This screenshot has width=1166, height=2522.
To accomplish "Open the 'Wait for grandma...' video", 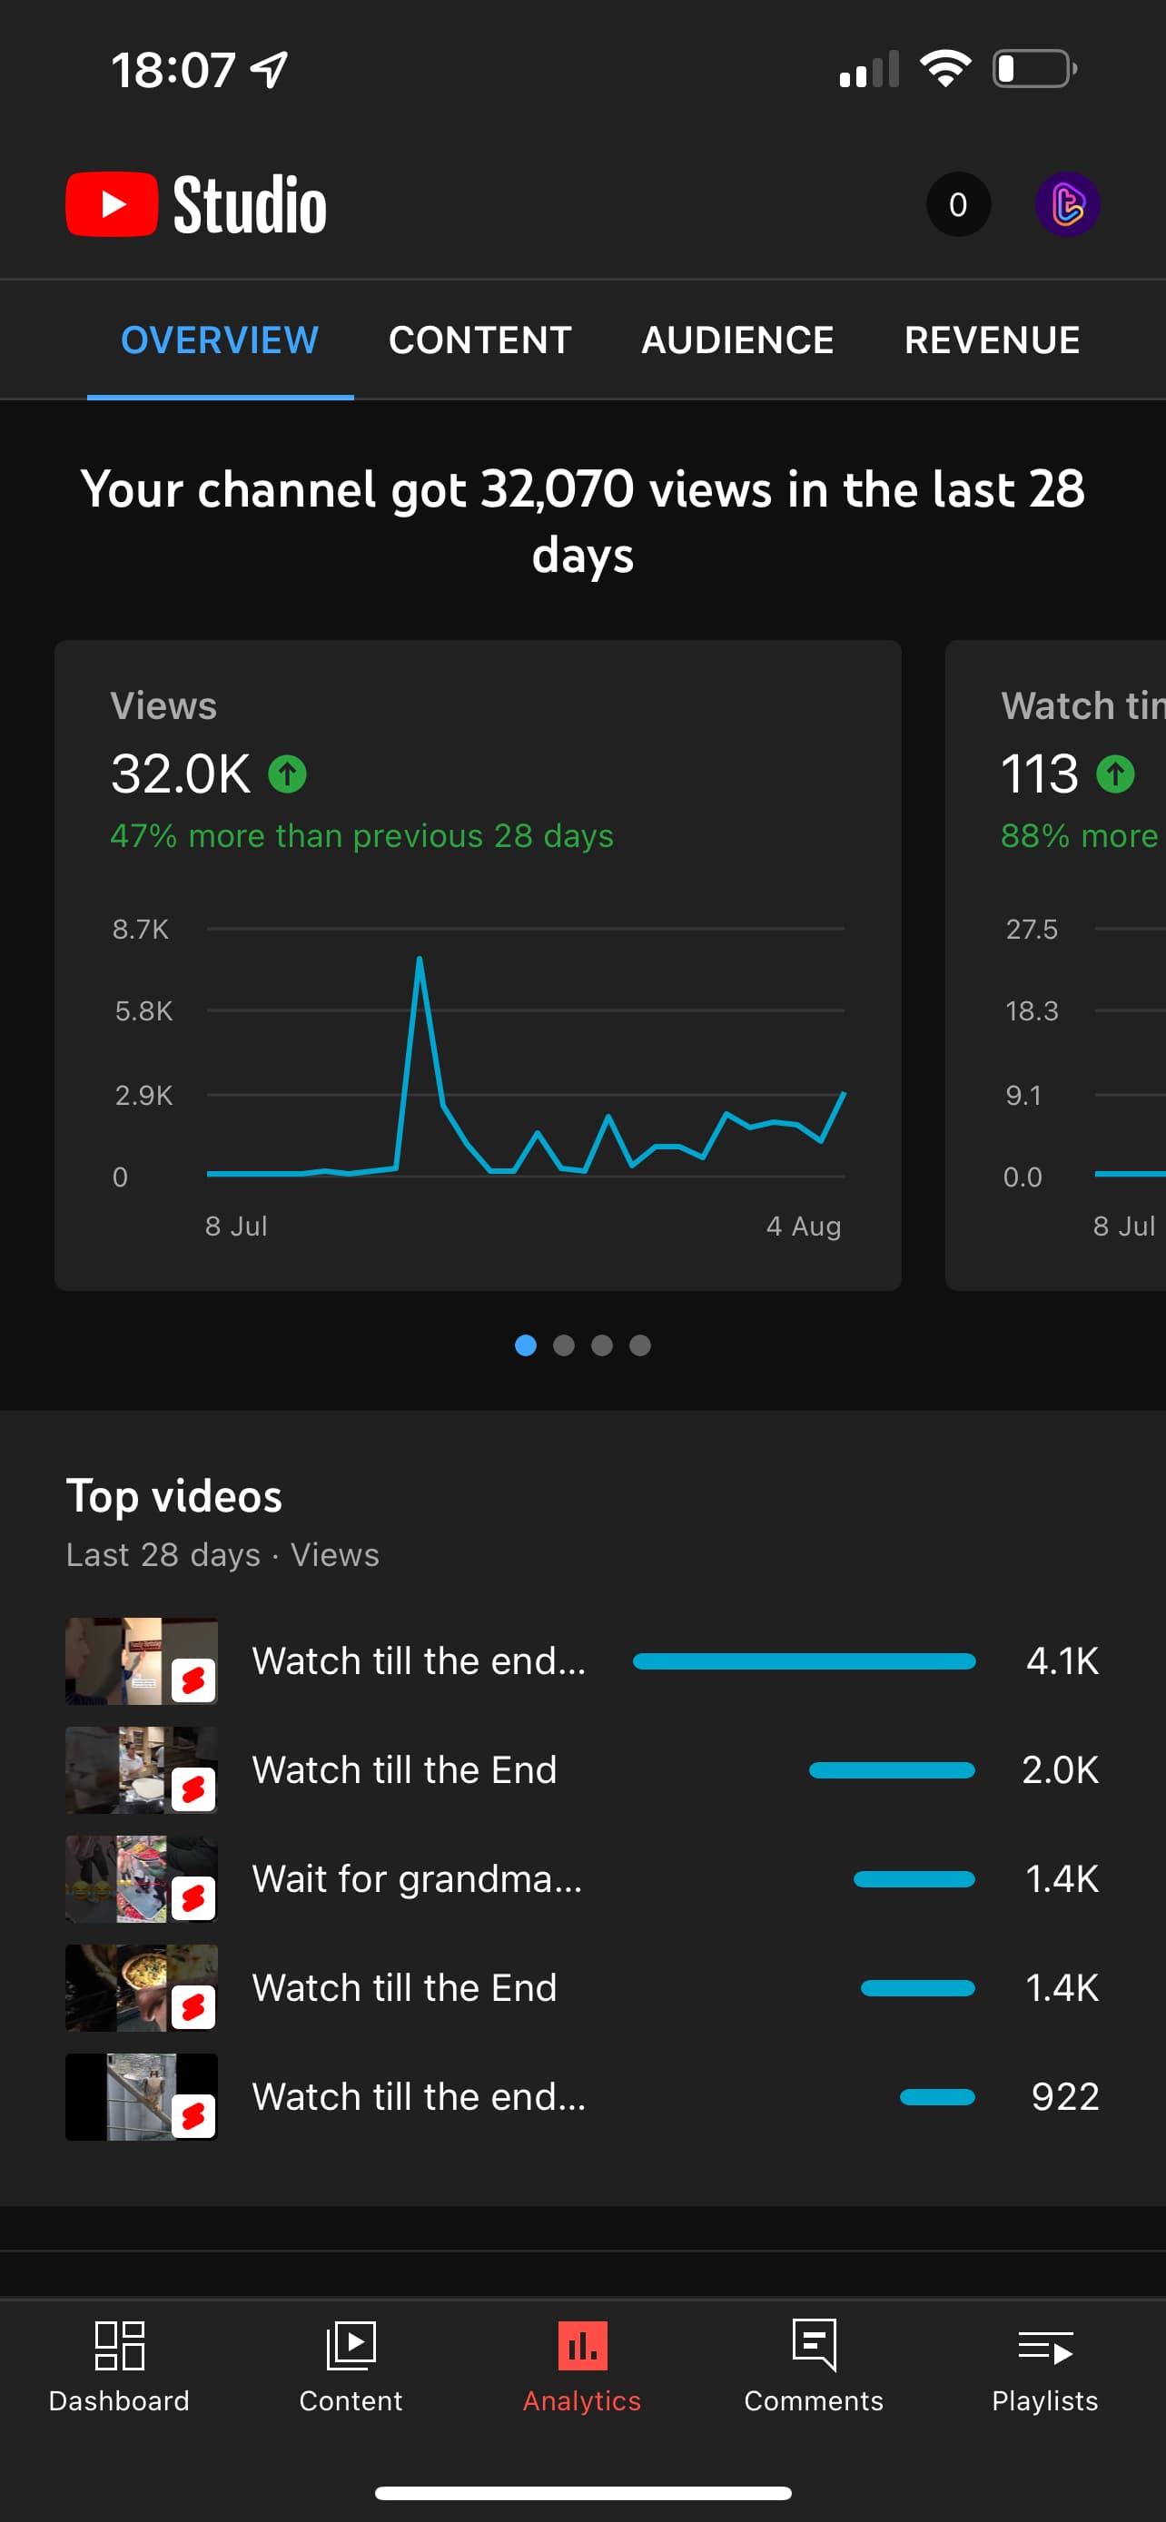I will pyautogui.click(x=417, y=1878).
